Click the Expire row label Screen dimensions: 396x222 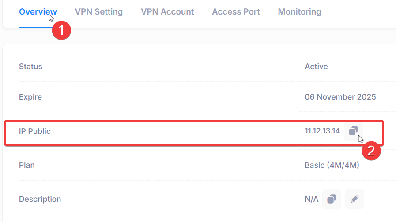click(x=30, y=97)
